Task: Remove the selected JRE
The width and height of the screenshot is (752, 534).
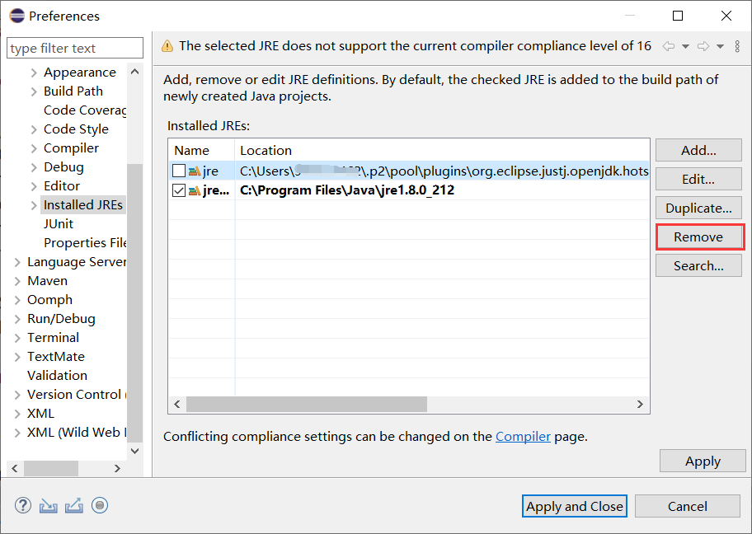Action: (x=698, y=237)
